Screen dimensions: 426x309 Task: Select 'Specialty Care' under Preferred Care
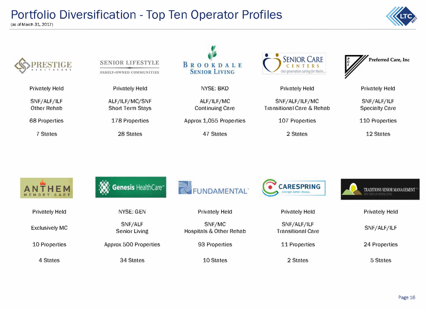pyautogui.click(x=378, y=108)
